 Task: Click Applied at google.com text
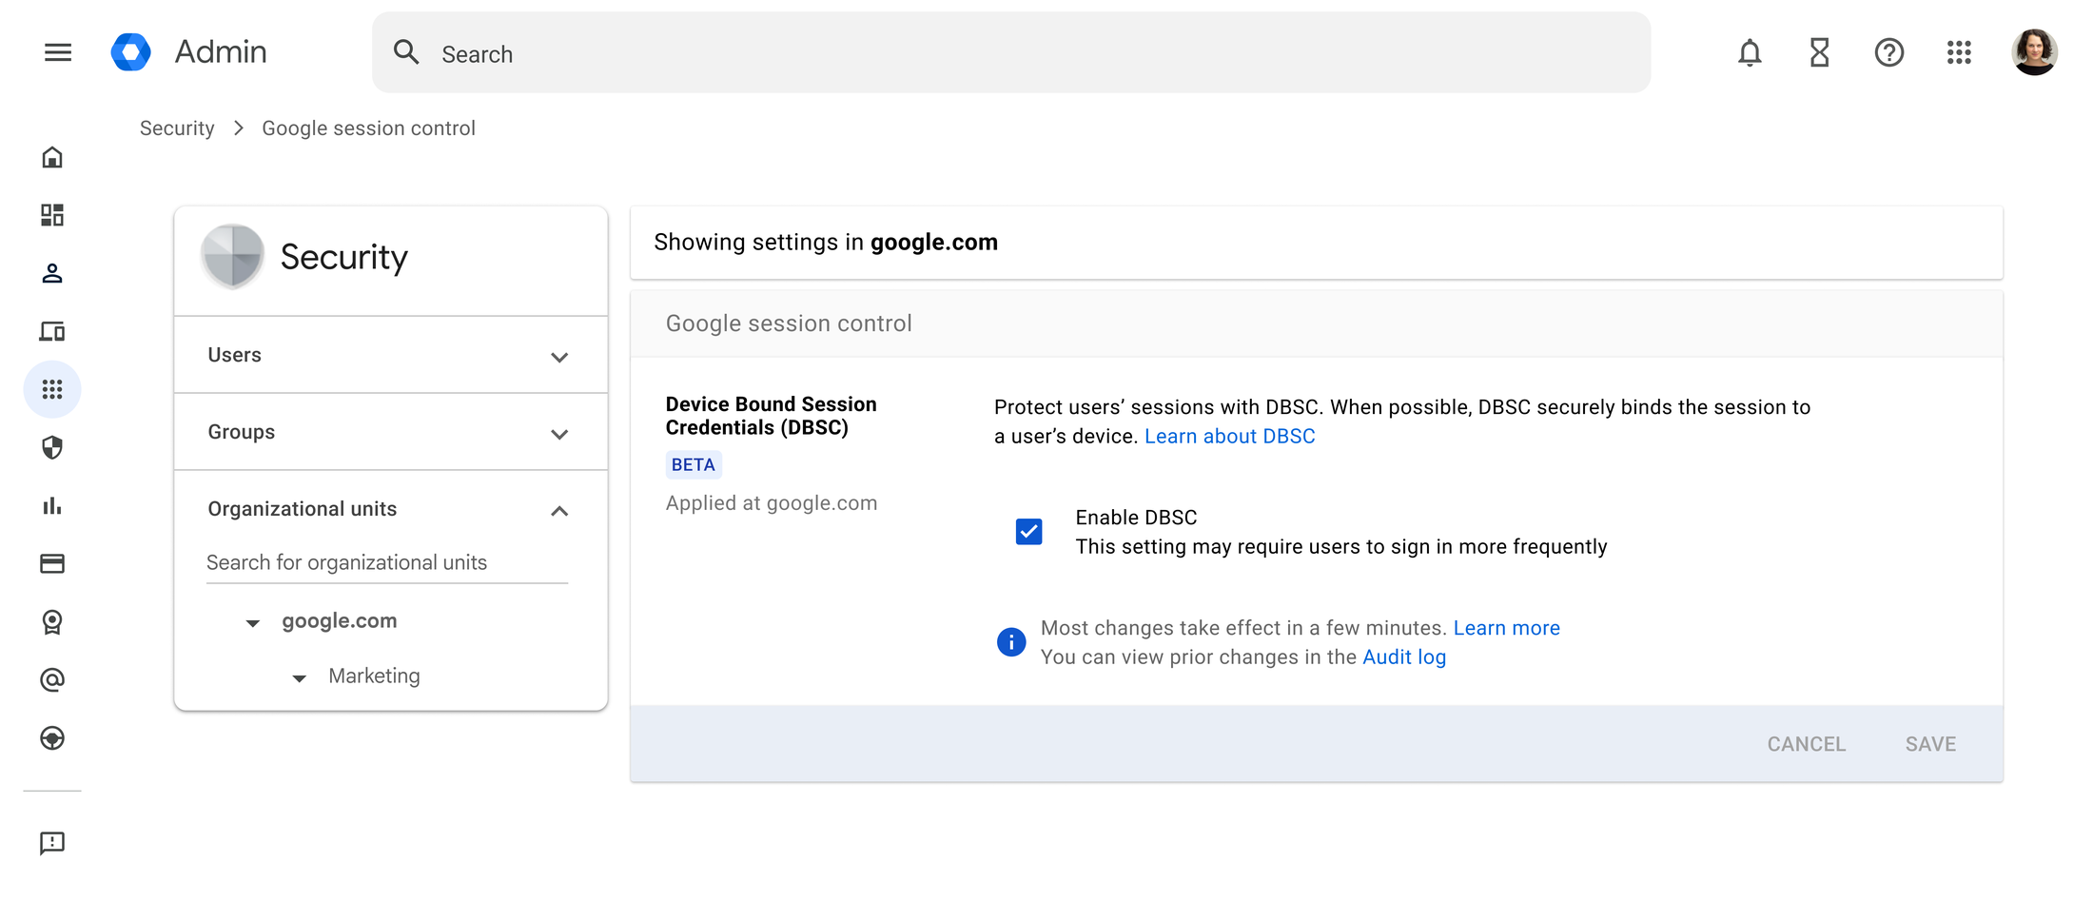(x=772, y=503)
